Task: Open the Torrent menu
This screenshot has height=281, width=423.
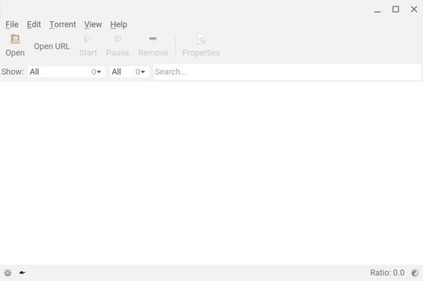Action: coord(62,24)
